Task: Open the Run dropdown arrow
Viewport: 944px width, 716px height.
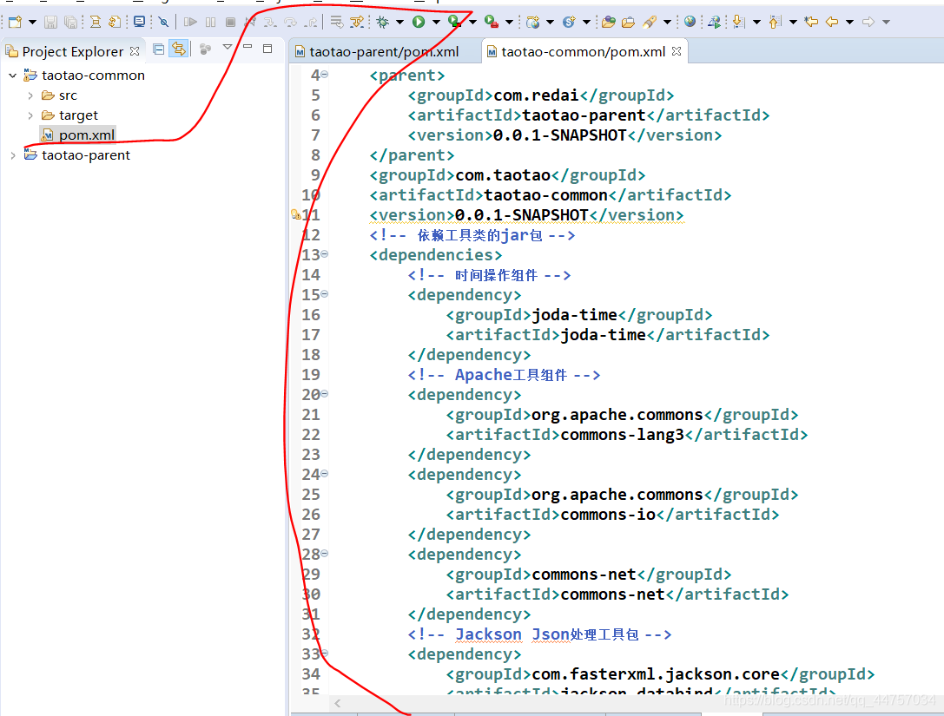Action: pos(436,23)
